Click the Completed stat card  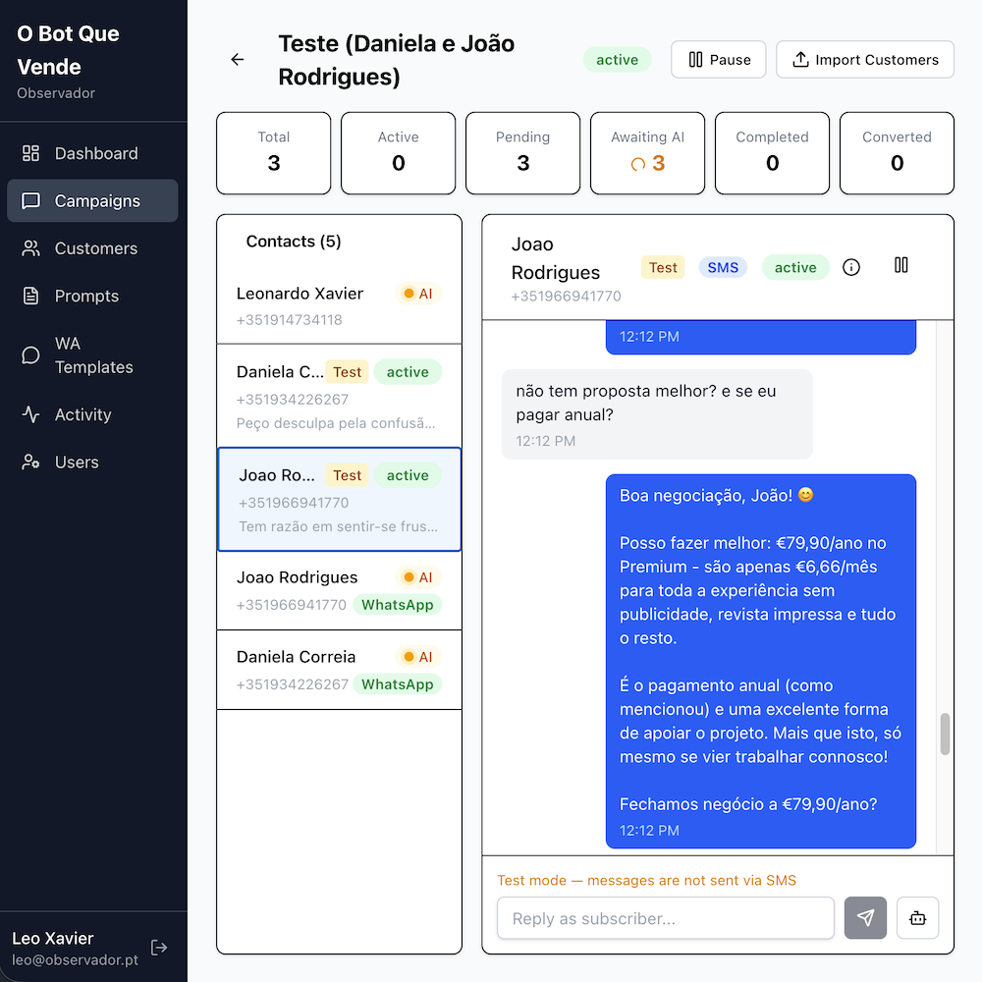click(x=772, y=153)
